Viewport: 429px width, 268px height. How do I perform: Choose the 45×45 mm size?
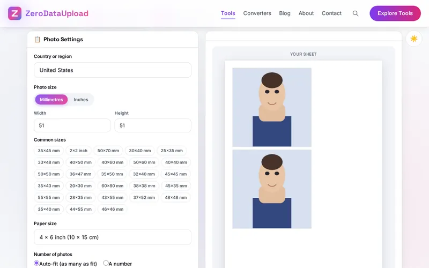click(x=176, y=174)
